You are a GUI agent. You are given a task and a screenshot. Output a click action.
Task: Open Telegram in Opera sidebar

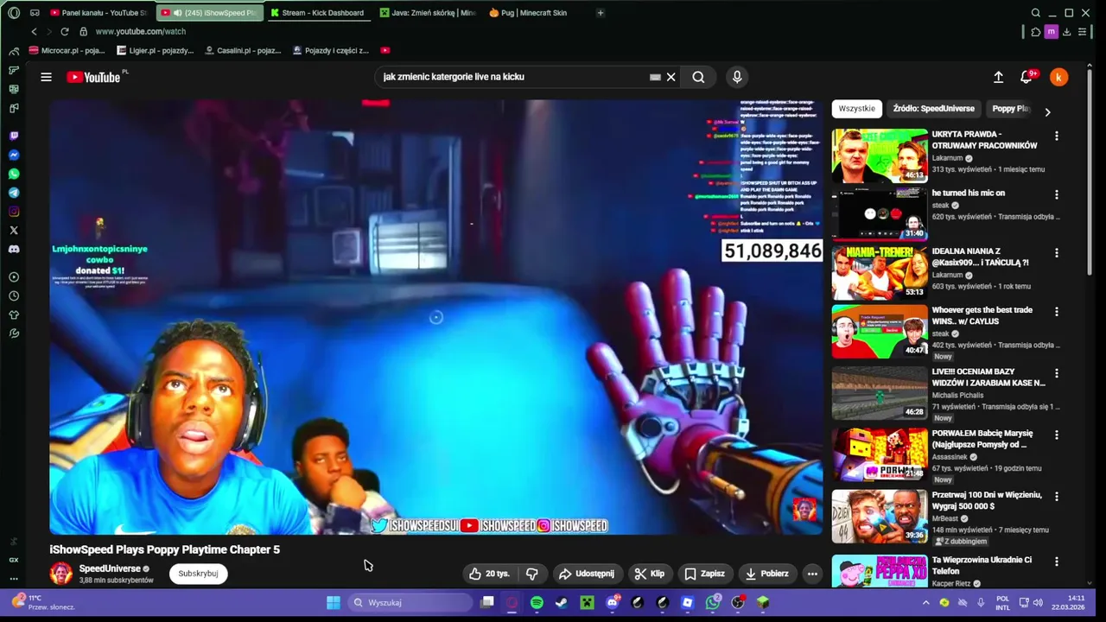[14, 193]
